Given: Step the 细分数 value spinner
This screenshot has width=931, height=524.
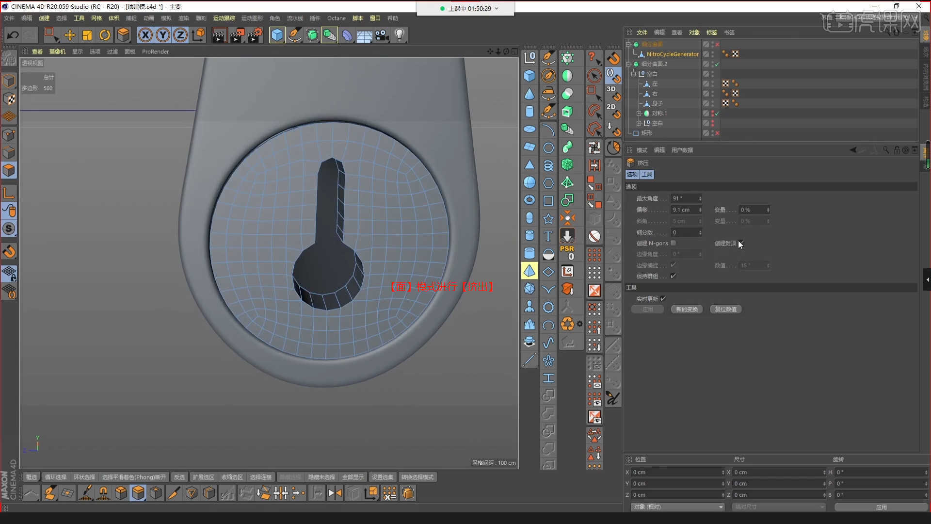Looking at the screenshot, I should point(700,232).
